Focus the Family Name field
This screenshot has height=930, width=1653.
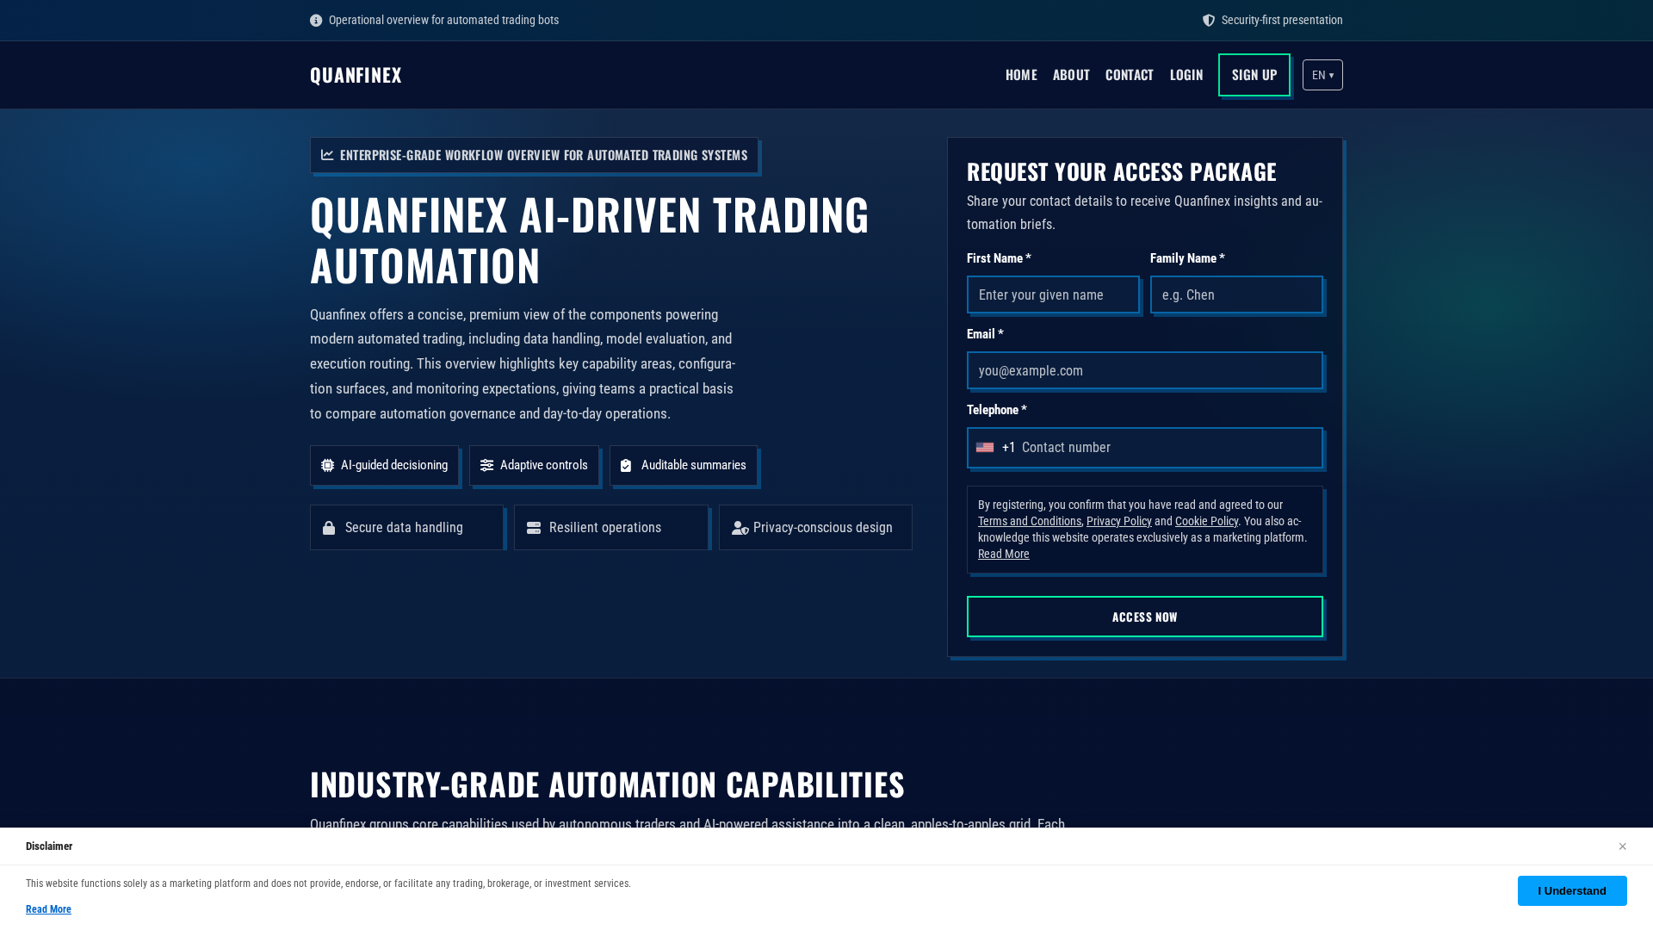click(x=1236, y=294)
